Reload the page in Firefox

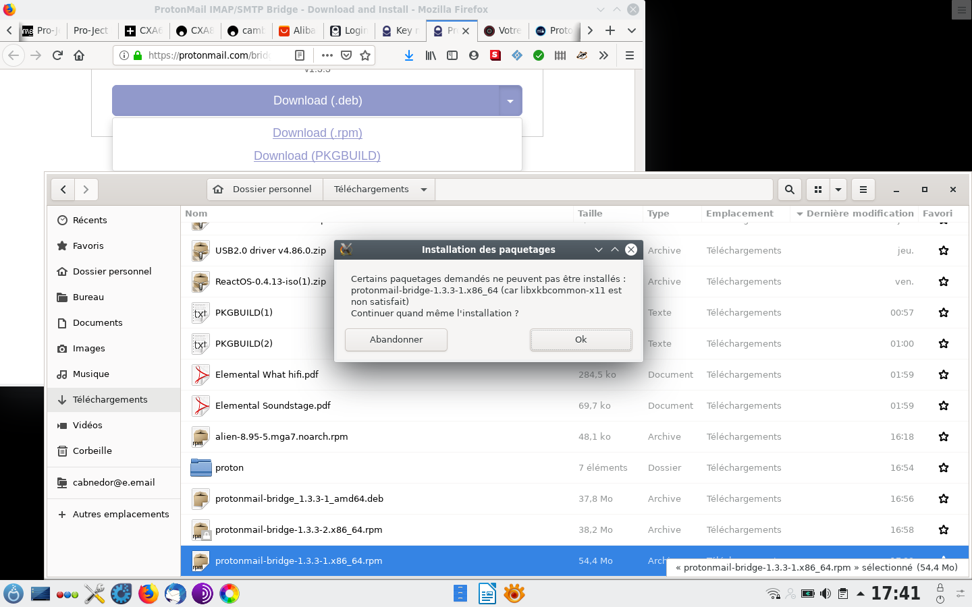[57, 55]
